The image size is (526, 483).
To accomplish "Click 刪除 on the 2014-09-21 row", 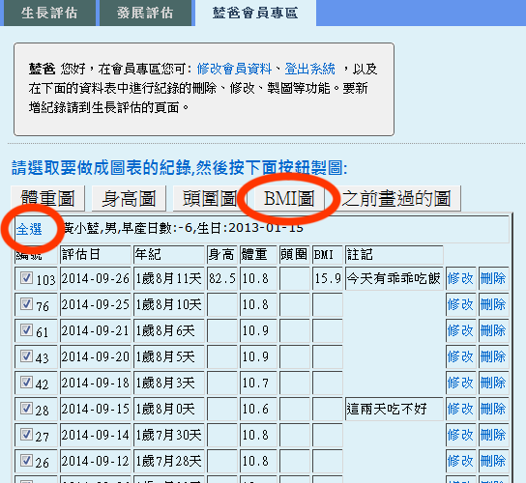I will (493, 330).
